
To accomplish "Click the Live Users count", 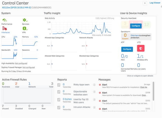I will [138, 65].
